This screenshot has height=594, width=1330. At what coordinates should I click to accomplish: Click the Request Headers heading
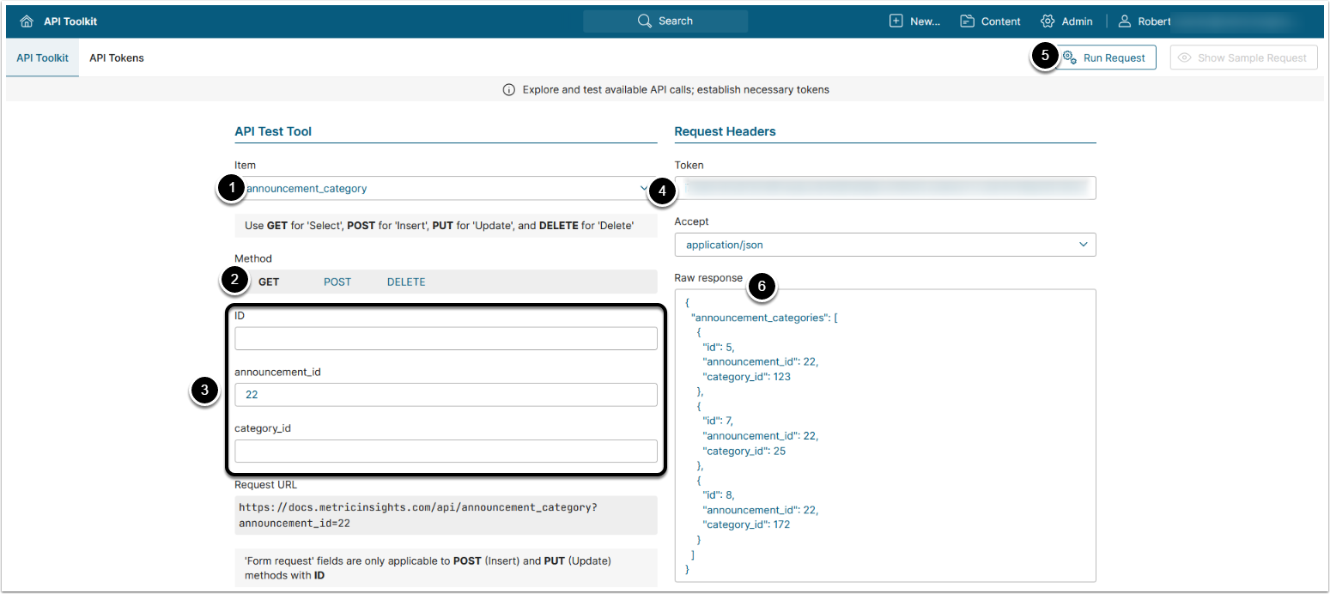(x=725, y=131)
